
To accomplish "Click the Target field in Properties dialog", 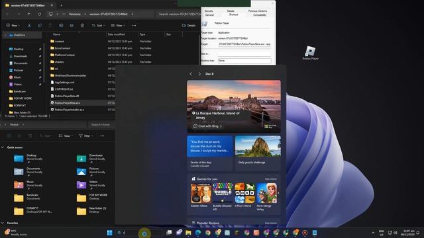I will 244,44.
